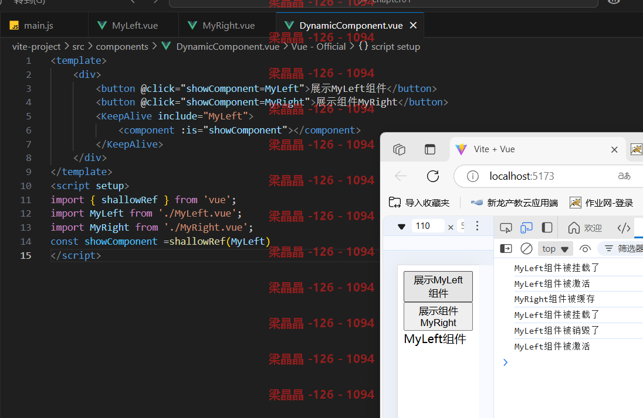Toggle DevTools dock side panel icon
This screenshot has width=643, height=418.
click(x=547, y=228)
